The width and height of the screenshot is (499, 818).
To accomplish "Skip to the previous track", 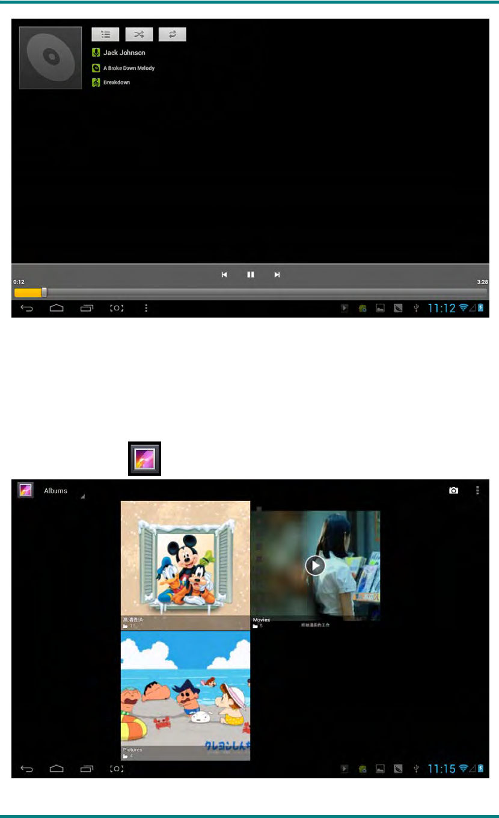I will (x=224, y=274).
